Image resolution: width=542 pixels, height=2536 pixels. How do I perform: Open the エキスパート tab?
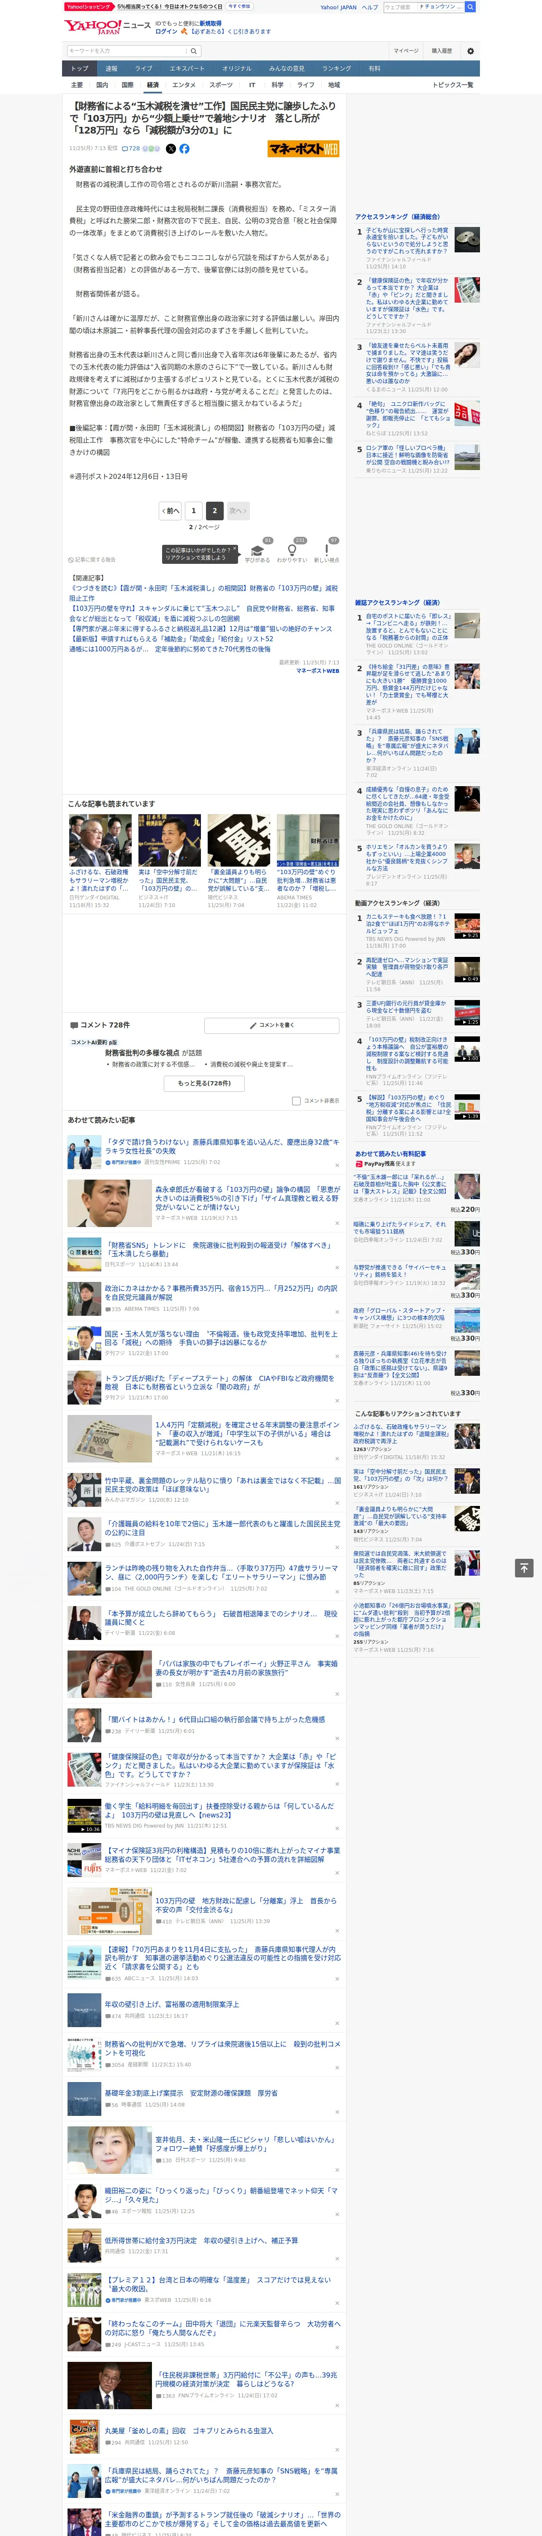coord(187,69)
